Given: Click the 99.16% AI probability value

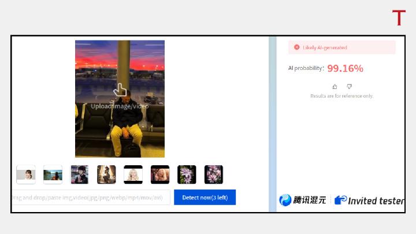Looking at the screenshot, I should coord(345,68).
